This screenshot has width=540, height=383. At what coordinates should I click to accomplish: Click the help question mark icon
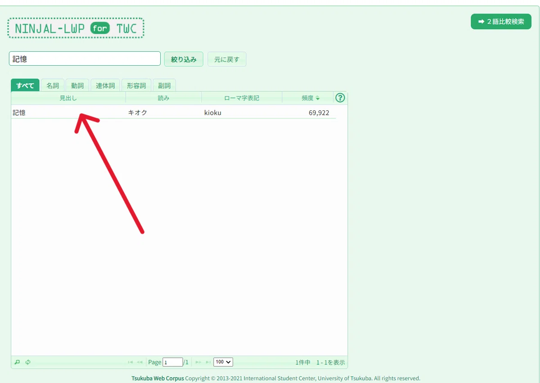tap(340, 98)
